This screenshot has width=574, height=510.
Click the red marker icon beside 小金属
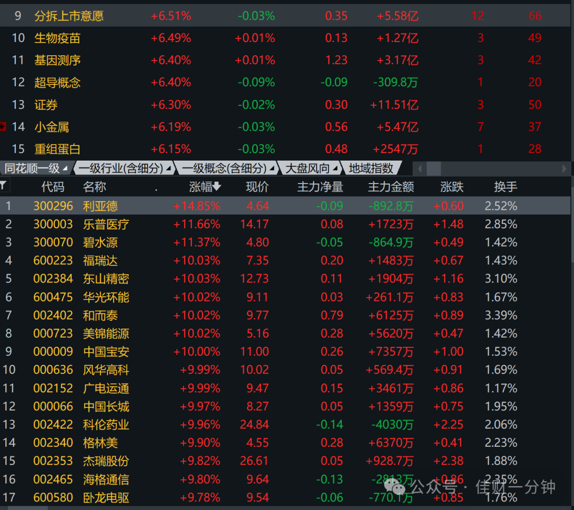tap(3, 127)
